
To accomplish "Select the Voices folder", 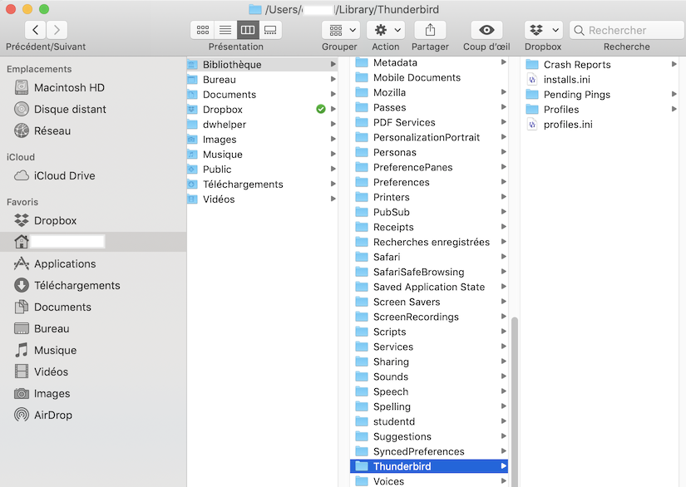I will [429, 481].
